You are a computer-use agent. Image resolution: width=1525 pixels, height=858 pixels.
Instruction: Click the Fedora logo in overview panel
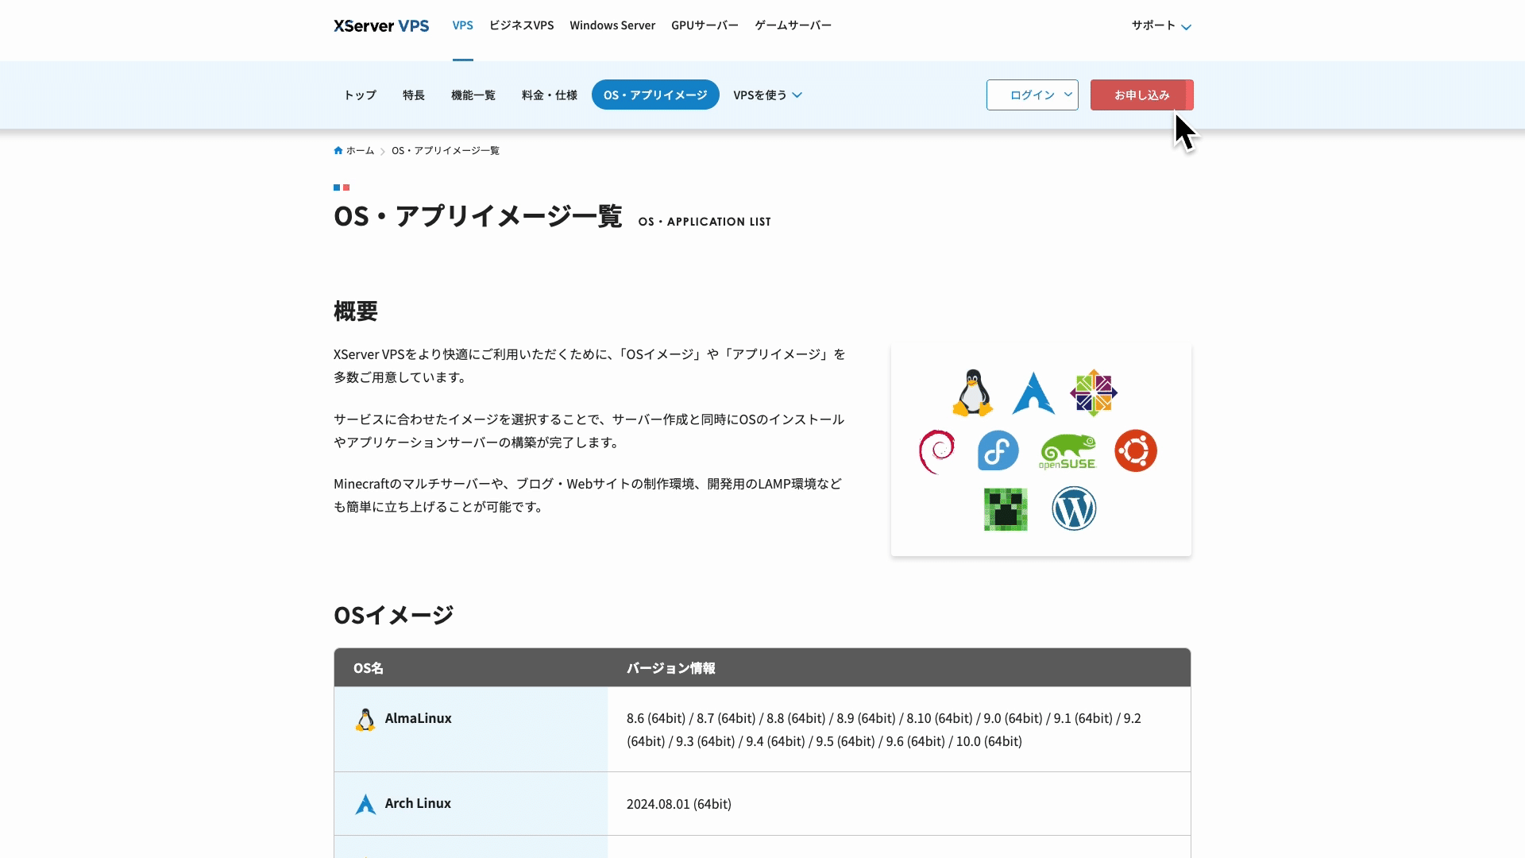(998, 450)
